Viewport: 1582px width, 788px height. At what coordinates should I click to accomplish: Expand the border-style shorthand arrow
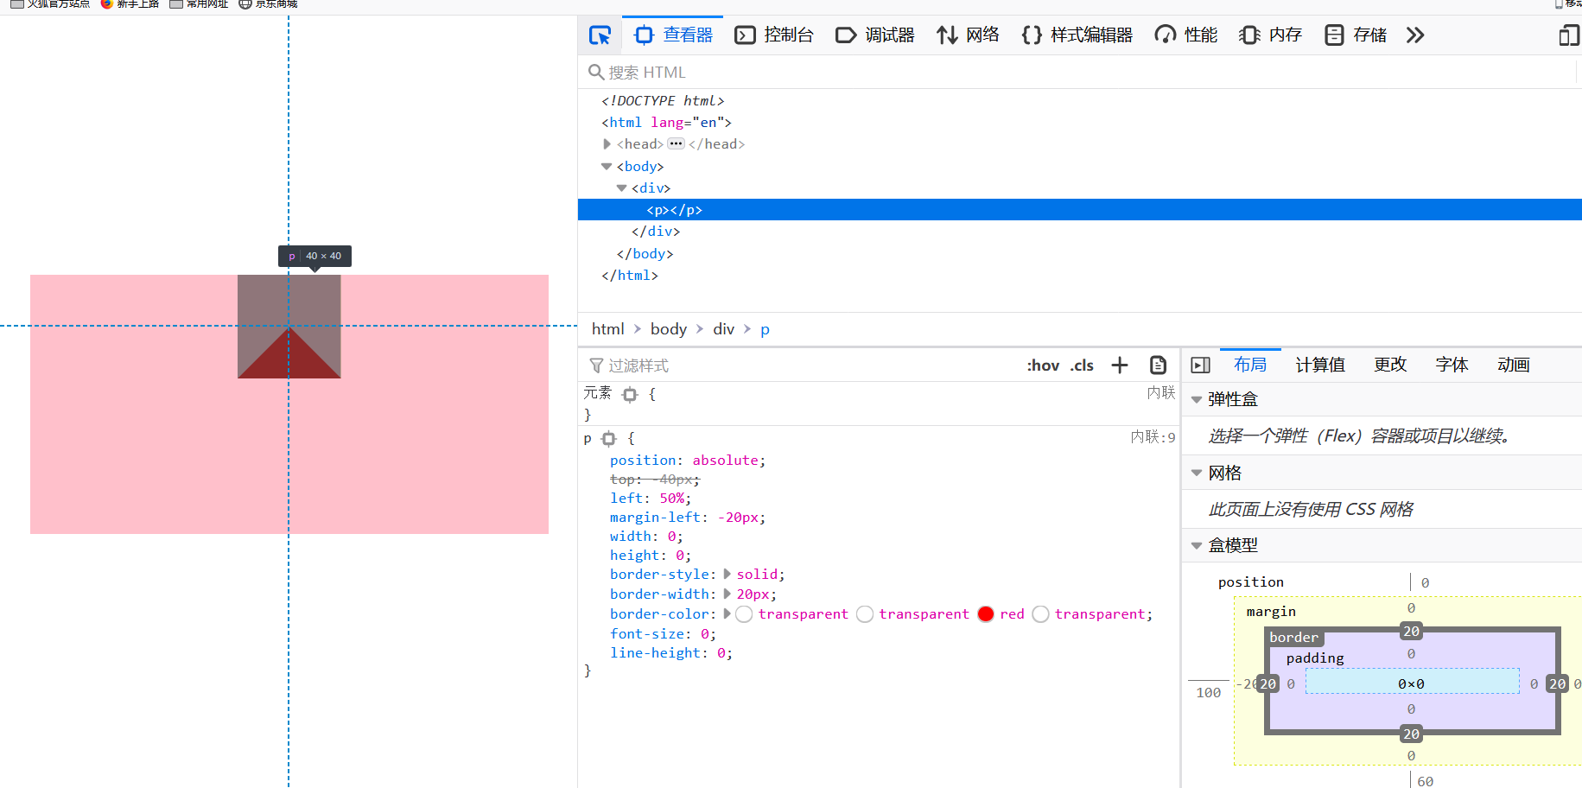(727, 575)
